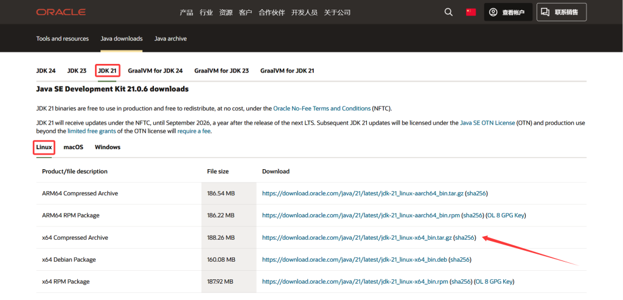This screenshot has width=623, height=300.
Task: Go to Tools and resources tab
Action: [x=62, y=39]
